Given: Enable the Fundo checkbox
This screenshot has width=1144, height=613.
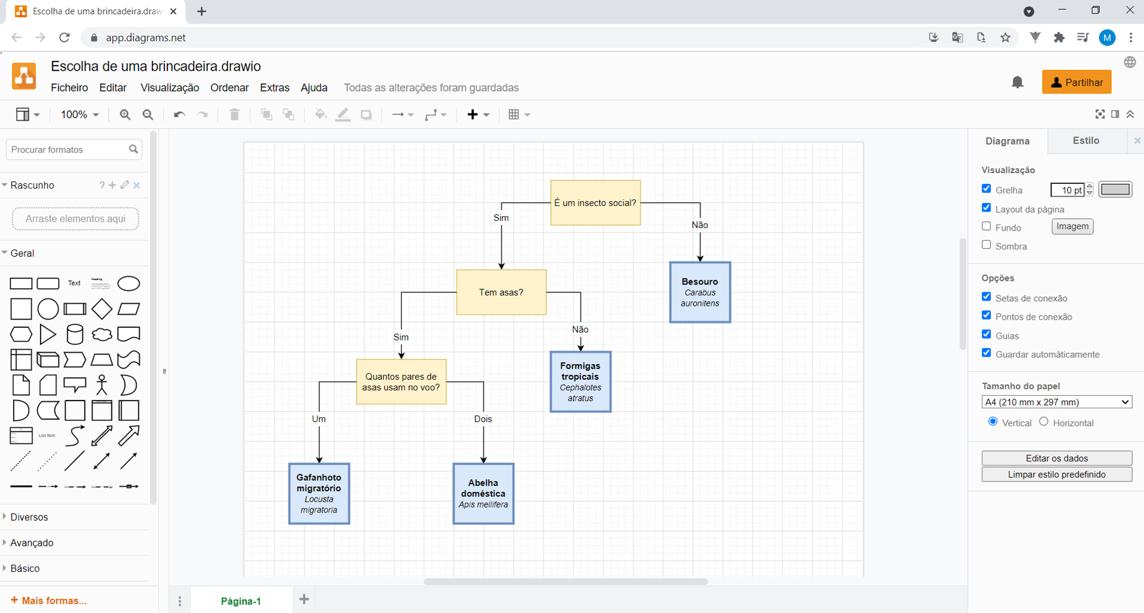Looking at the screenshot, I should tap(987, 226).
